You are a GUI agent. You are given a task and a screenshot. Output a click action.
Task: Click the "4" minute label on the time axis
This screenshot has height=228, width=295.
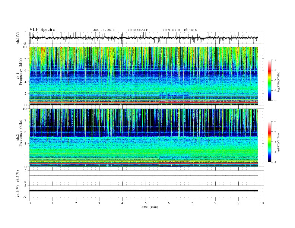122,203
